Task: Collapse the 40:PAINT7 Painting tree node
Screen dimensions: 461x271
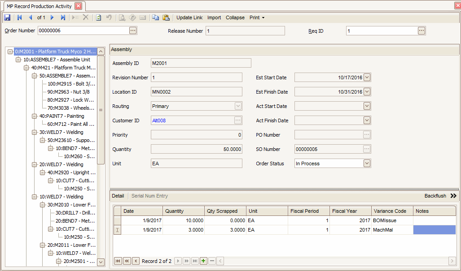Action: coord(35,116)
